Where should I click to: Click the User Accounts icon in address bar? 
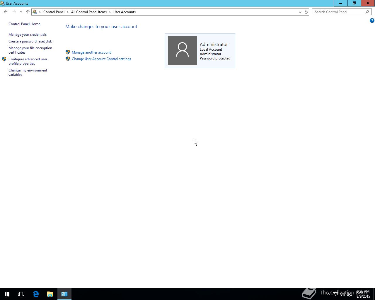click(35, 12)
